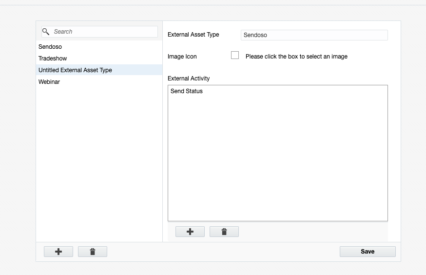
Task: Click the External Activity heading label
Action: pyautogui.click(x=189, y=79)
